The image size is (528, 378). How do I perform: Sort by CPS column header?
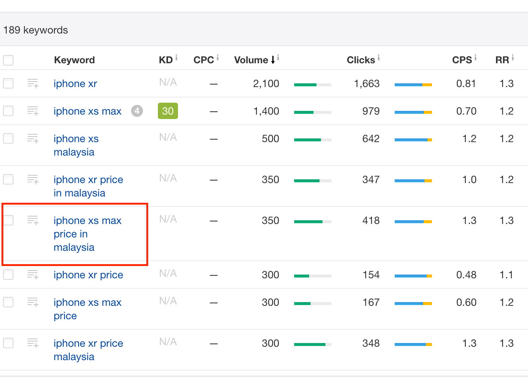462,60
